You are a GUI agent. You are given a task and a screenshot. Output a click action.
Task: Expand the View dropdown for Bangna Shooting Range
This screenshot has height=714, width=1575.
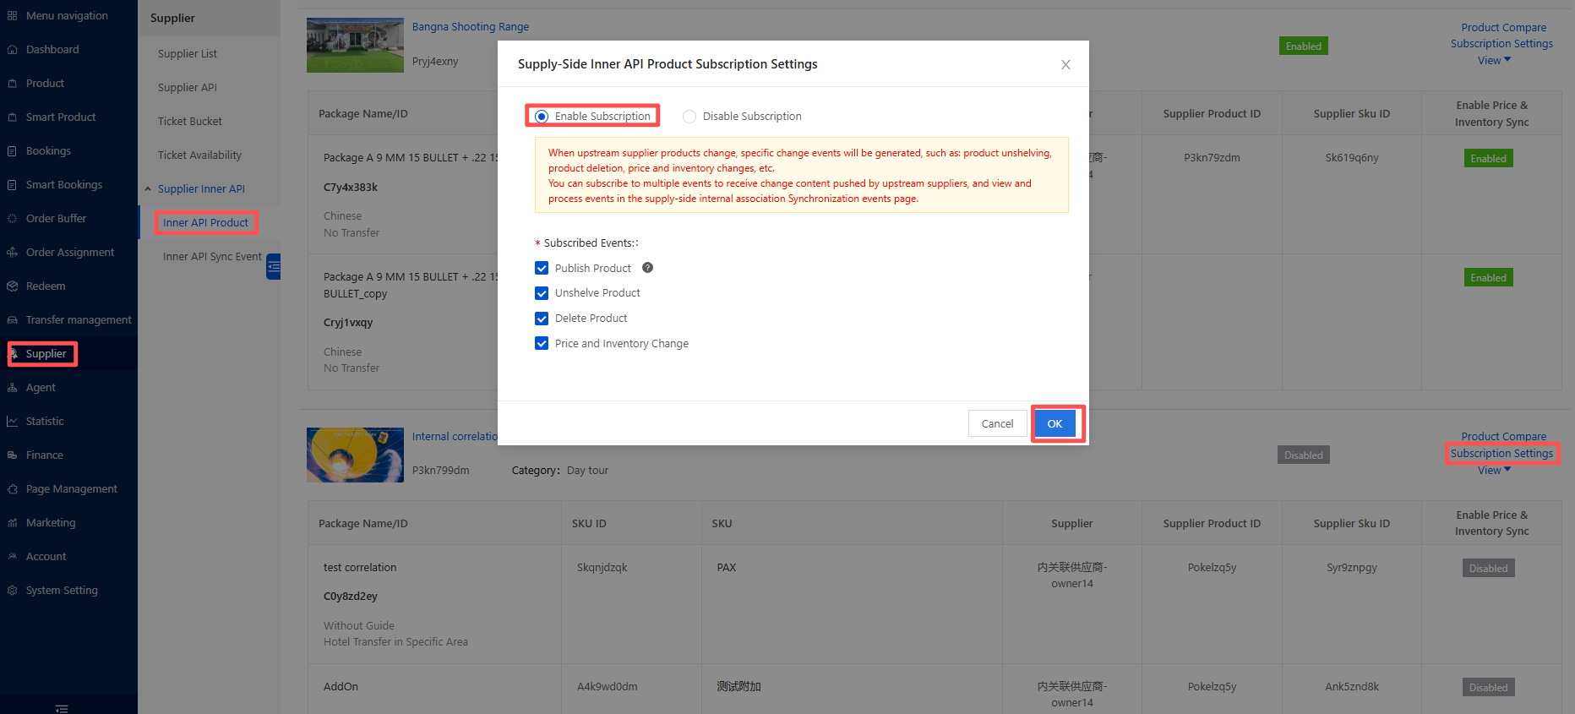[x=1493, y=61]
